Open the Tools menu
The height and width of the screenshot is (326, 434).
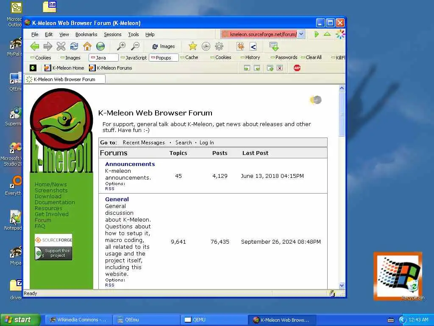[x=134, y=34]
